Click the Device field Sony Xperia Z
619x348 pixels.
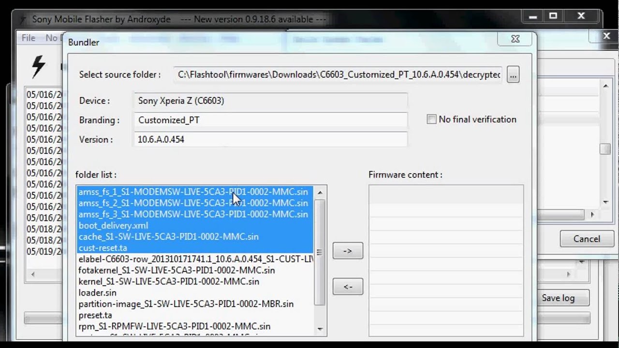tap(270, 101)
